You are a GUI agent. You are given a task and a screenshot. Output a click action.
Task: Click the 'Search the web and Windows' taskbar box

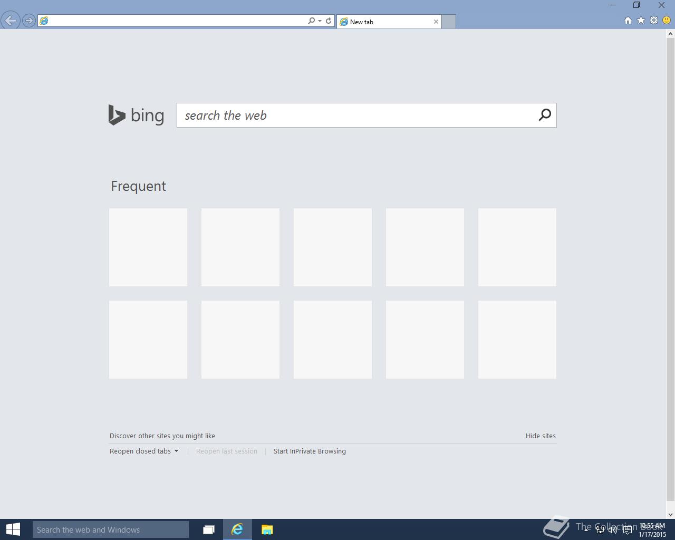[x=111, y=529]
